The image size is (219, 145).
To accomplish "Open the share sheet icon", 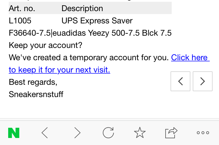I will tap(171, 133).
